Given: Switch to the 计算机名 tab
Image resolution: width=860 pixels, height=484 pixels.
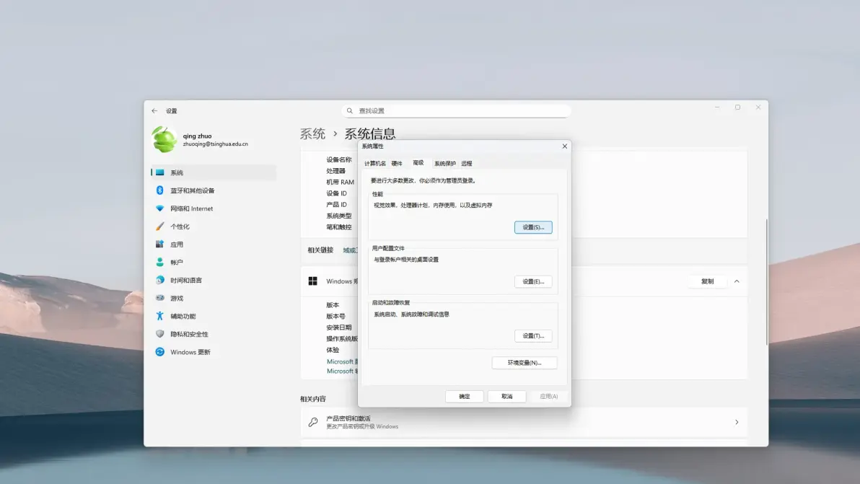Looking at the screenshot, I should click(374, 164).
